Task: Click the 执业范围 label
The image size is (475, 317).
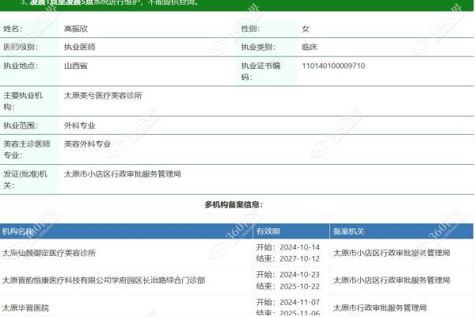Action: pyautogui.click(x=21, y=125)
